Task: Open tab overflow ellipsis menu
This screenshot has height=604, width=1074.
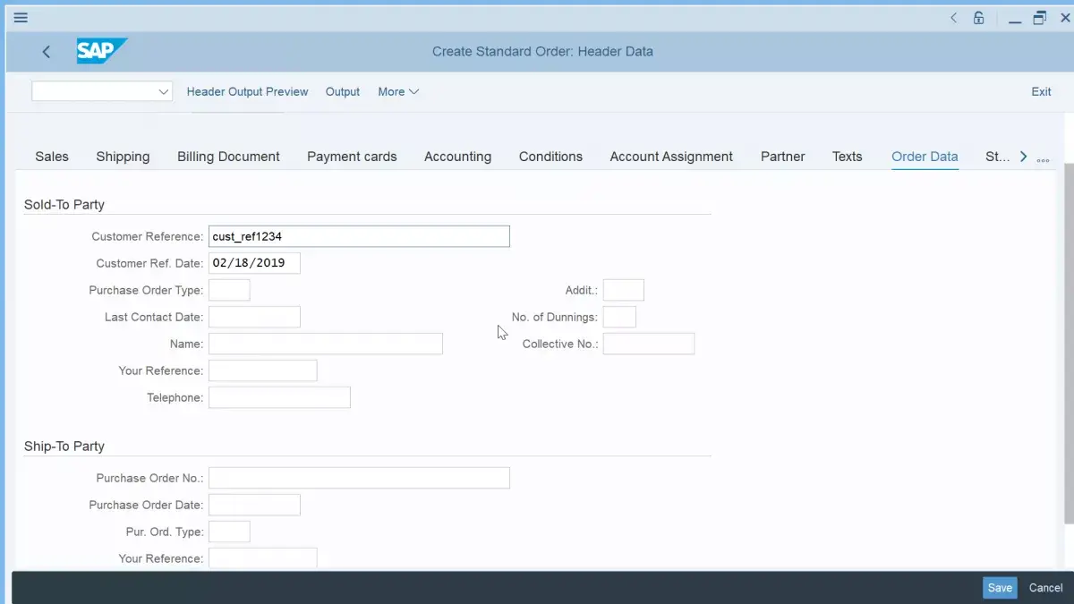Action: (x=1043, y=160)
